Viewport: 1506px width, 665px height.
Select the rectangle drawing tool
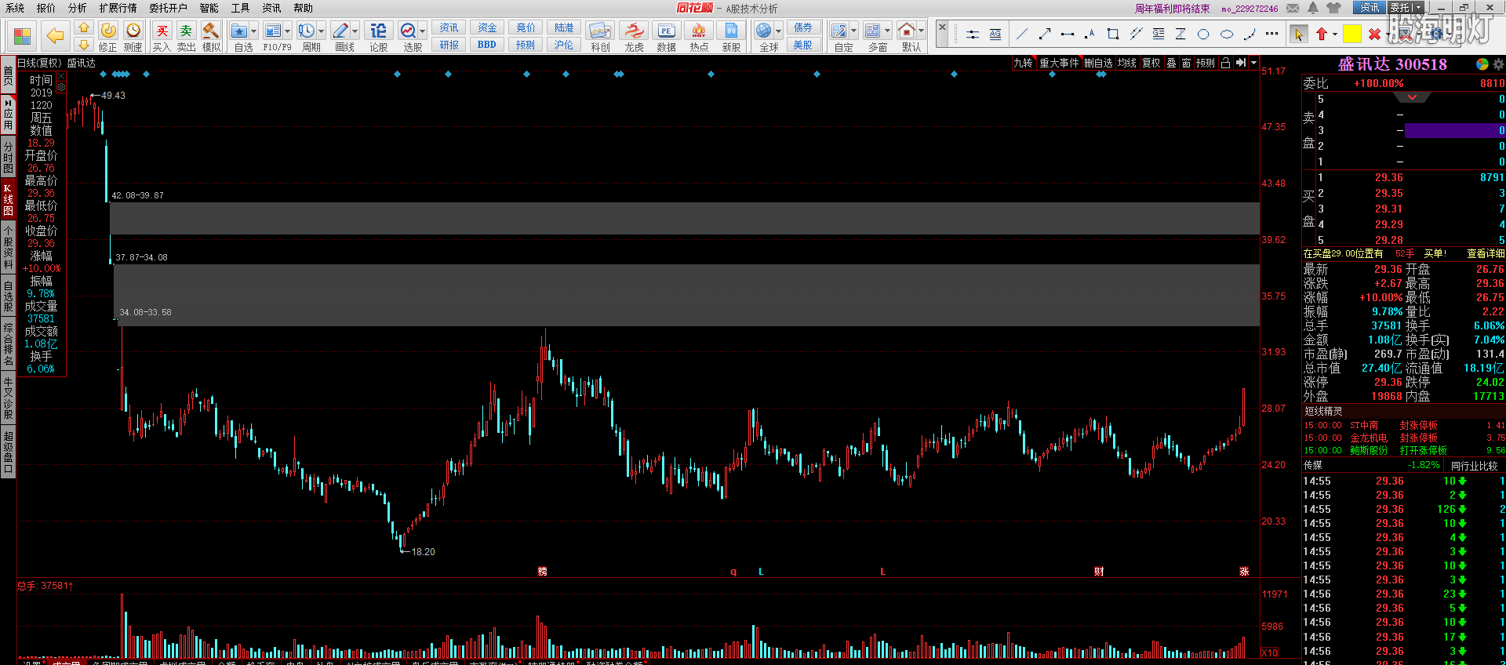[1112, 34]
